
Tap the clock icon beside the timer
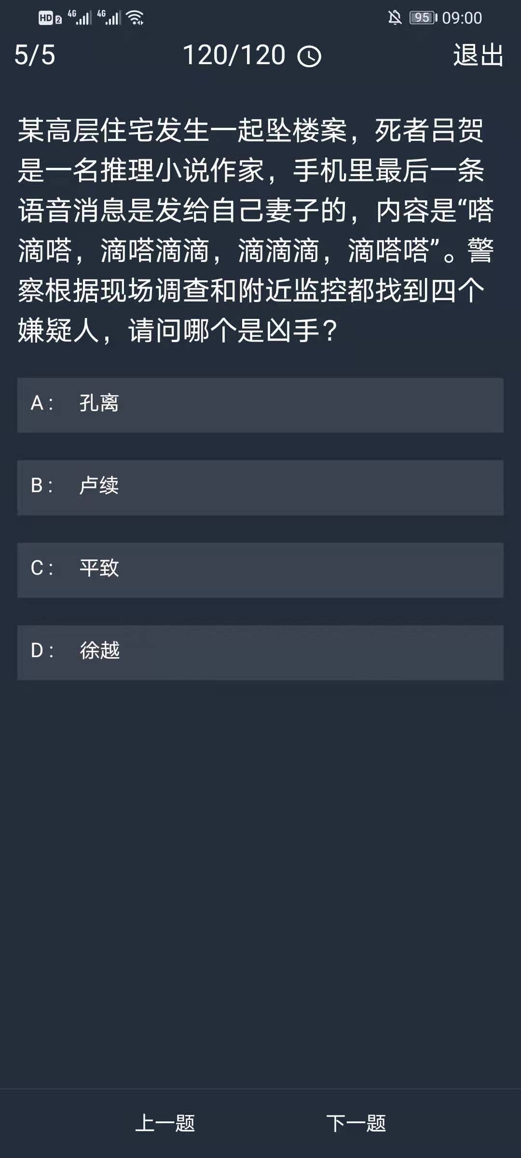(309, 56)
